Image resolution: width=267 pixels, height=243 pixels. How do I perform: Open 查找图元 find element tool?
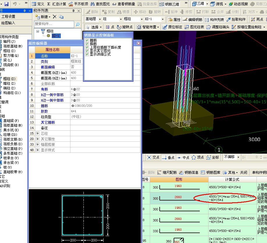(x=100, y=4)
